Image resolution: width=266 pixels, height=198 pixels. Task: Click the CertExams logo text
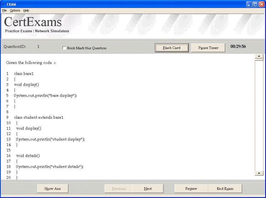tap(33, 22)
